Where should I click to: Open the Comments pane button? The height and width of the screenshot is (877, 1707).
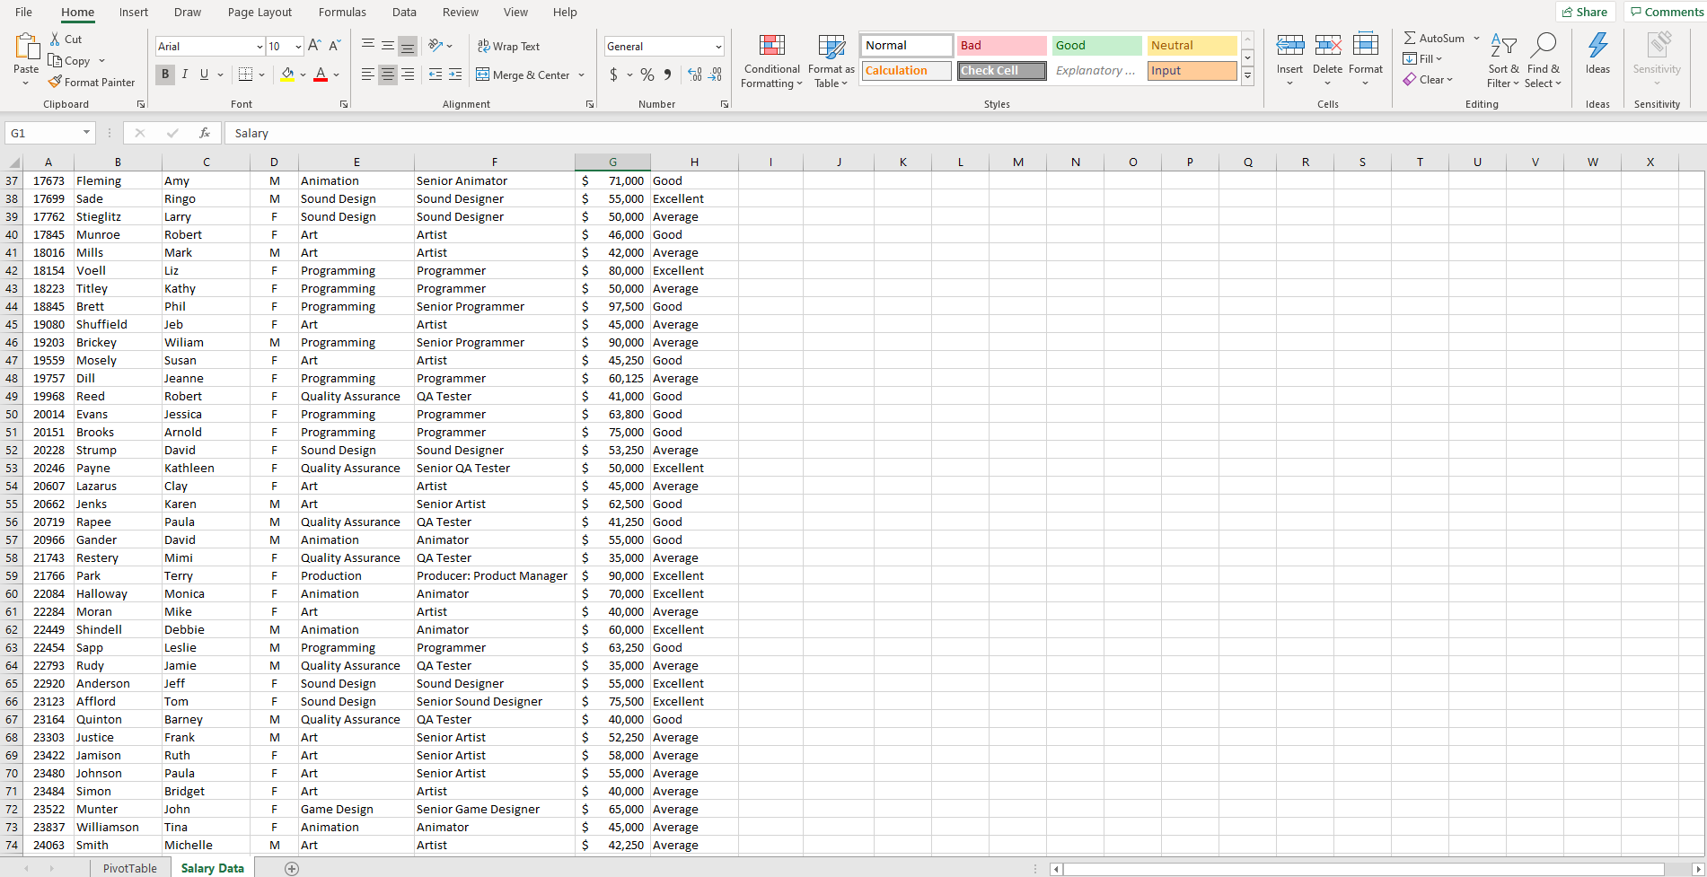(x=1667, y=12)
